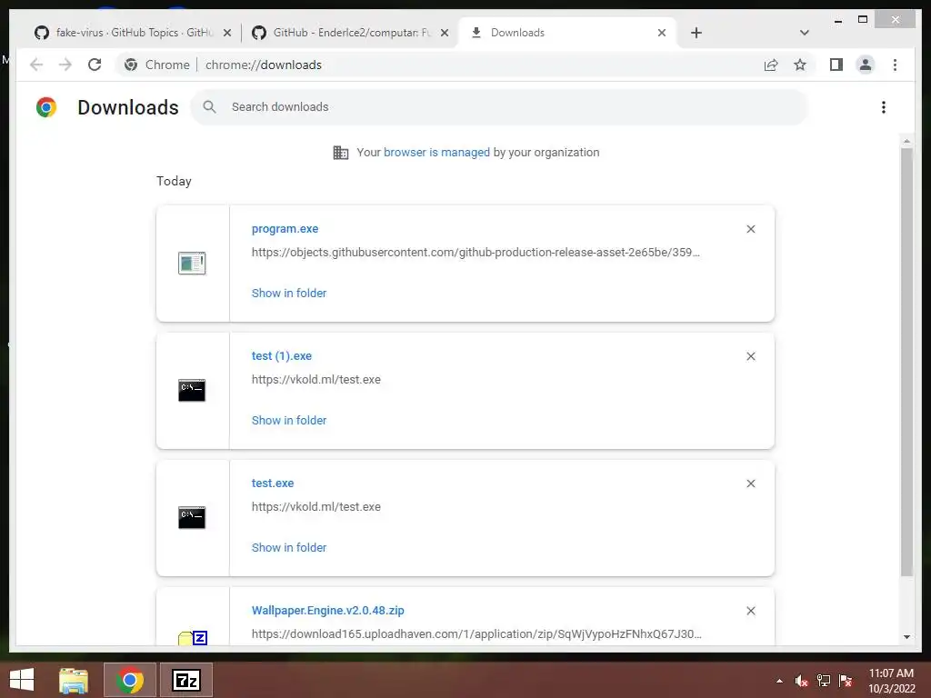
Task: Click the search magnifier icon
Action: point(209,107)
